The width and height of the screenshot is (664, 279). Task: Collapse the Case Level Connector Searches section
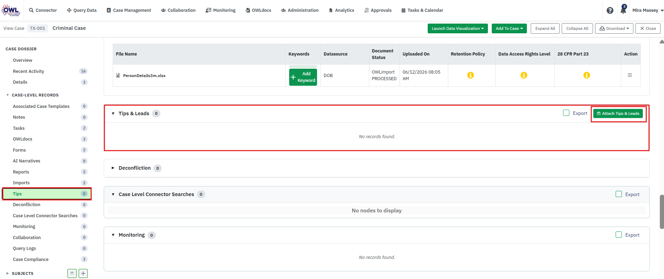[x=113, y=194]
